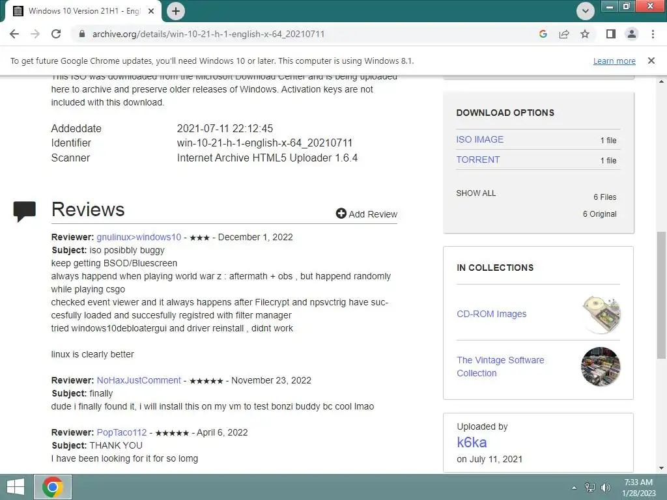Click the '6 Original' text
Viewport: 667px width, 500px height.
click(x=599, y=214)
